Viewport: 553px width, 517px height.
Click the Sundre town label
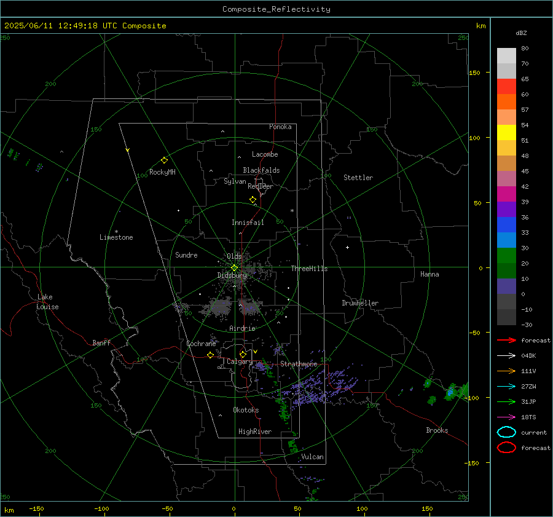tap(186, 255)
